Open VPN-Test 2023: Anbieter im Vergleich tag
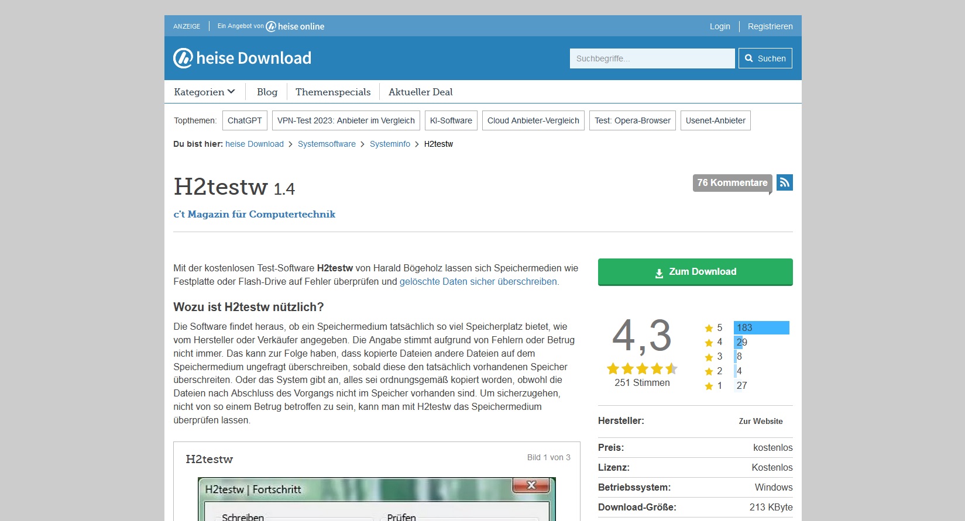Image resolution: width=965 pixels, height=521 pixels. coord(346,120)
